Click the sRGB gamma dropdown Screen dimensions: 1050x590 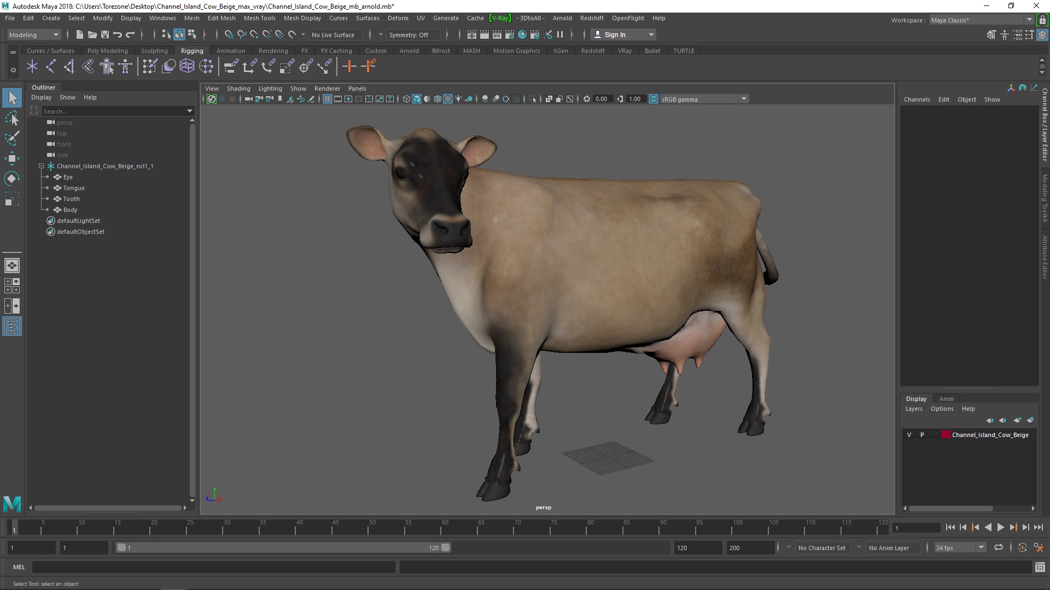click(703, 98)
